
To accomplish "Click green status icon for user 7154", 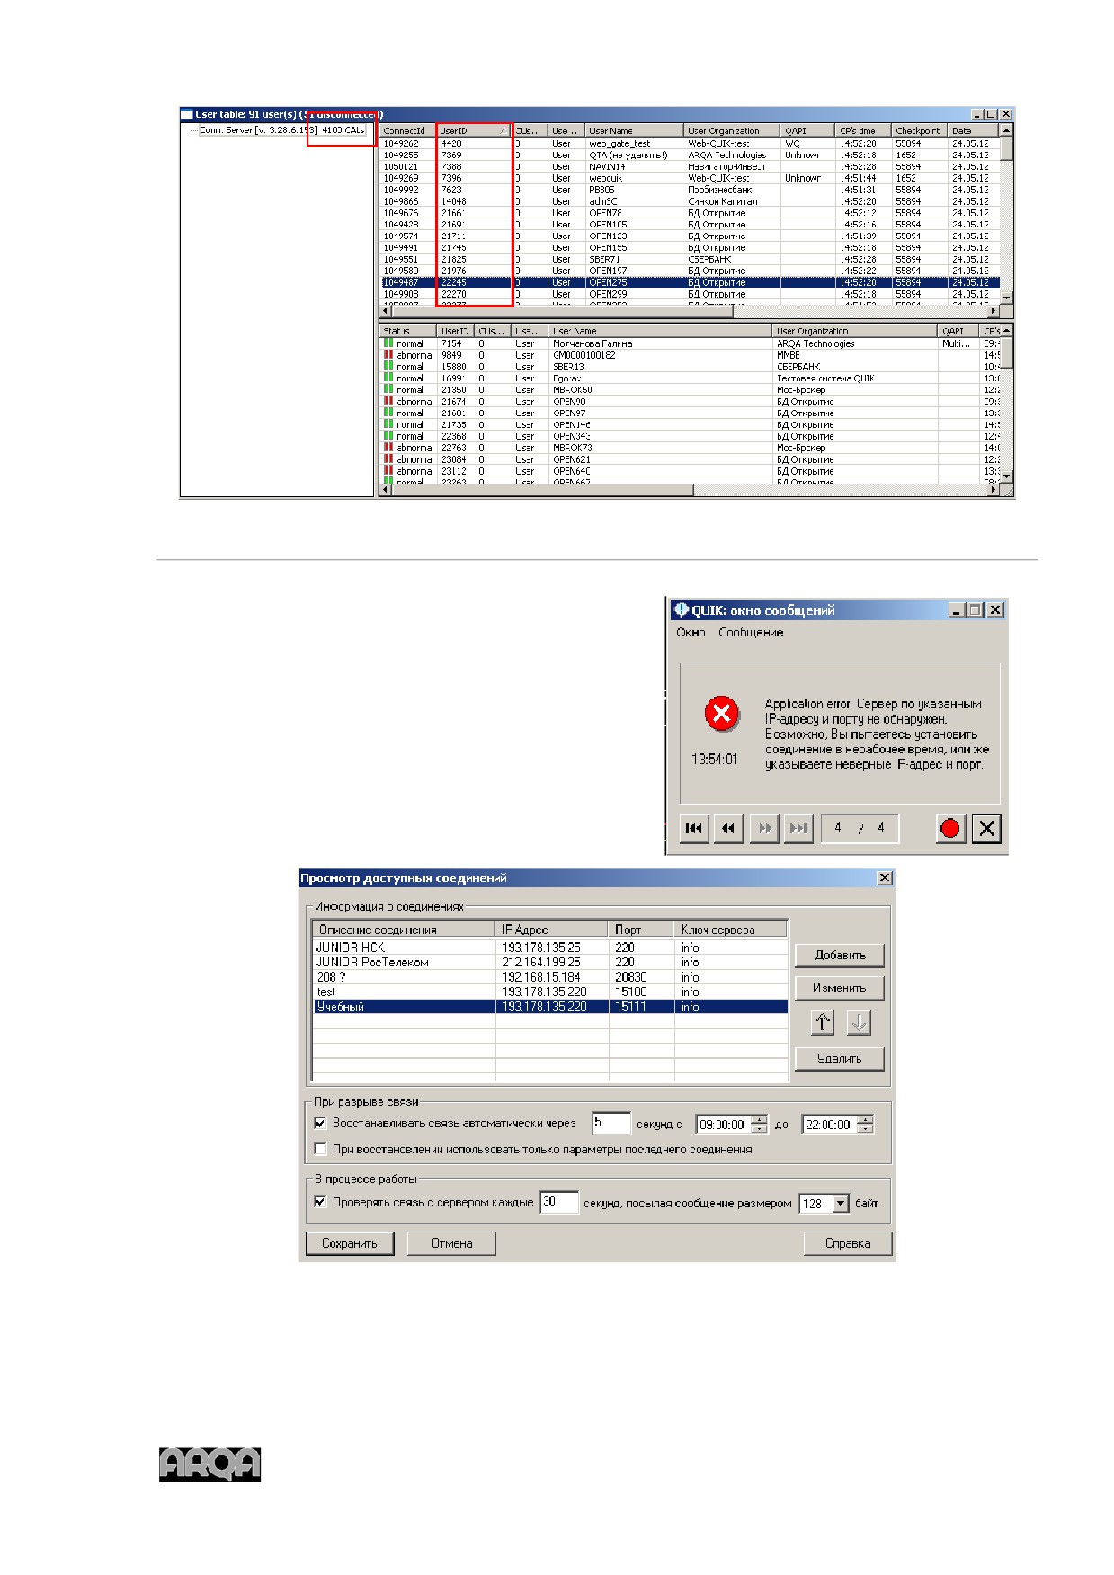I will click(388, 343).
